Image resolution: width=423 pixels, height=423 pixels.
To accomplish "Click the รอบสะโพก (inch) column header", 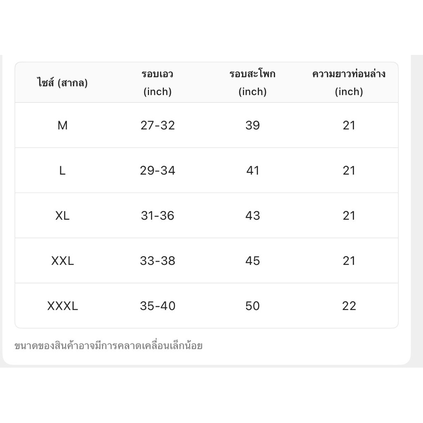I will [x=252, y=83].
